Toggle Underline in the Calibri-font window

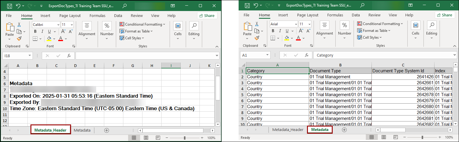pyautogui.click(x=49, y=32)
